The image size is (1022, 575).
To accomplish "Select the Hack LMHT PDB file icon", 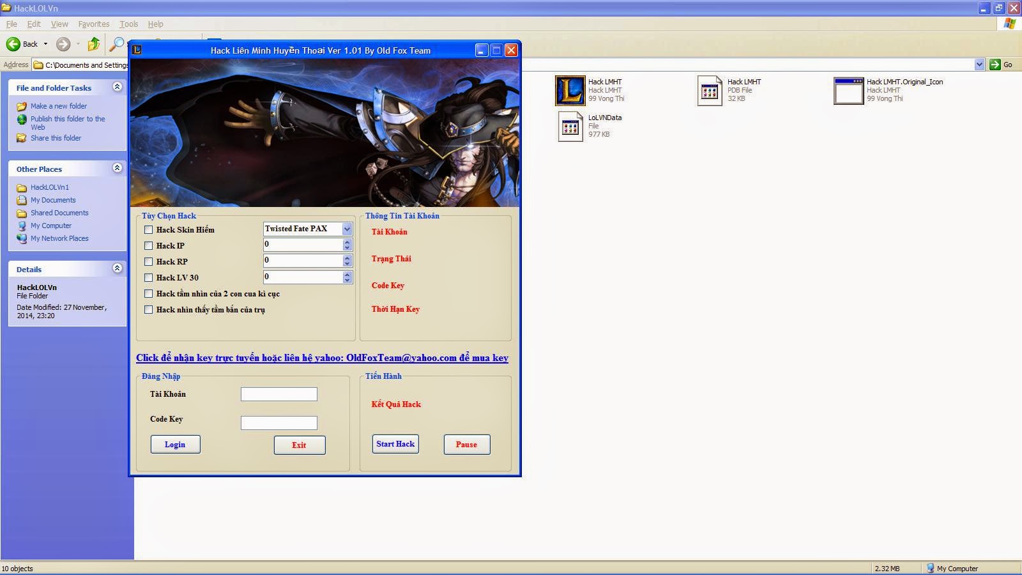I will click(x=710, y=90).
